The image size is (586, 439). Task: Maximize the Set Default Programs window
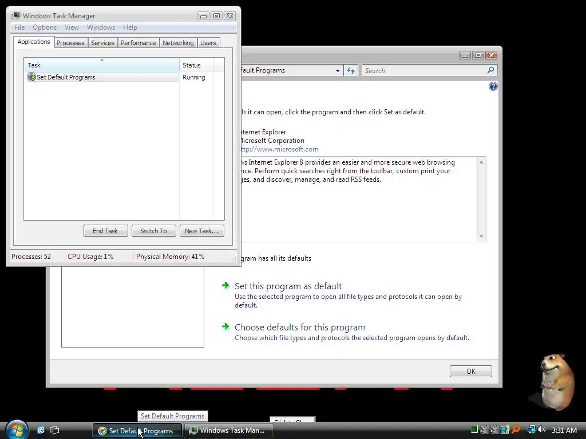click(x=478, y=55)
